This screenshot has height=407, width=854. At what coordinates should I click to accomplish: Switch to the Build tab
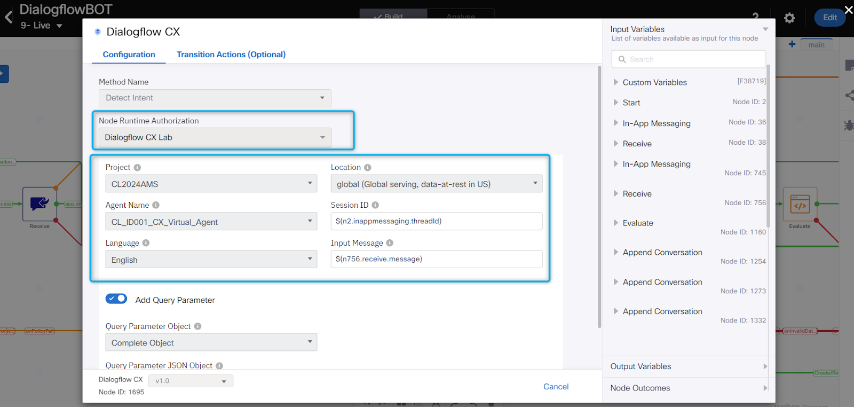tap(393, 14)
